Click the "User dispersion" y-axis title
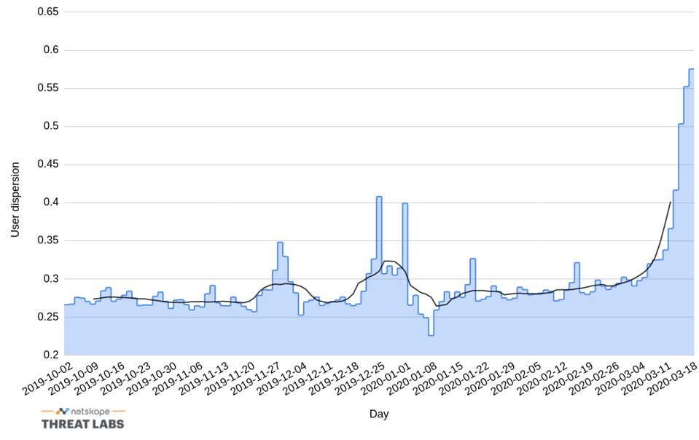This screenshot has height=440, width=699. tap(15, 200)
